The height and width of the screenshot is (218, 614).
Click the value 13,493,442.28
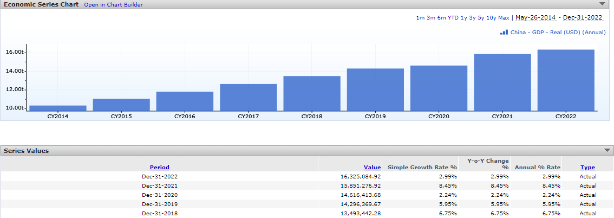point(361,213)
